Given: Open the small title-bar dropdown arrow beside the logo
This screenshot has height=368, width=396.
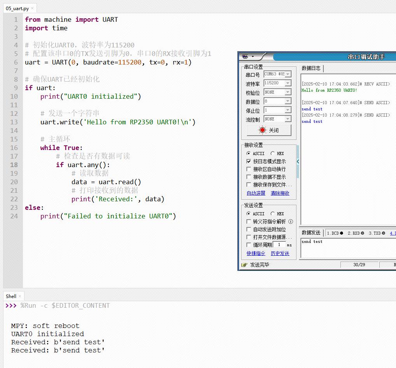Looking at the screenshot, I should (253, 57).
